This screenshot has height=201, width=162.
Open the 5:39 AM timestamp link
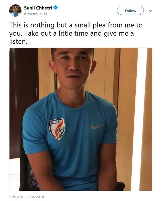click(x=16, y=197)
